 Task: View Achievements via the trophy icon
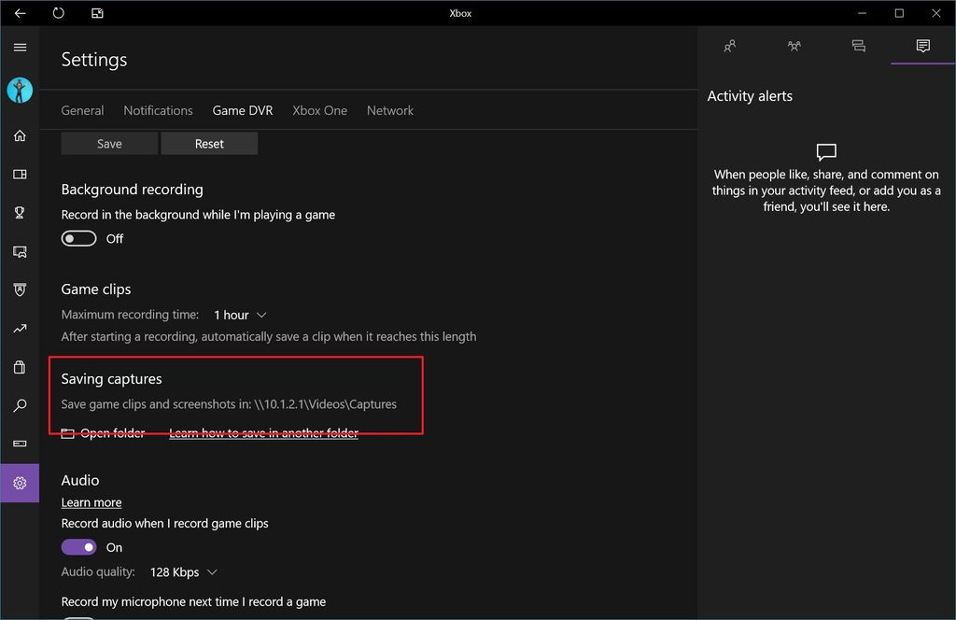tap(19, 212)
